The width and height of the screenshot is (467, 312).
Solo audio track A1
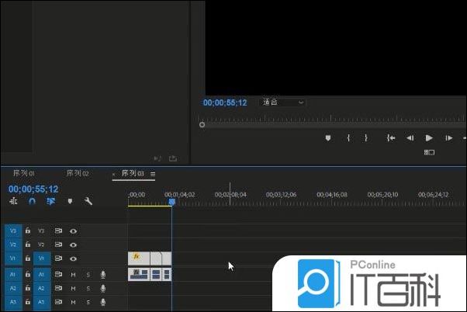click(88, 275)
